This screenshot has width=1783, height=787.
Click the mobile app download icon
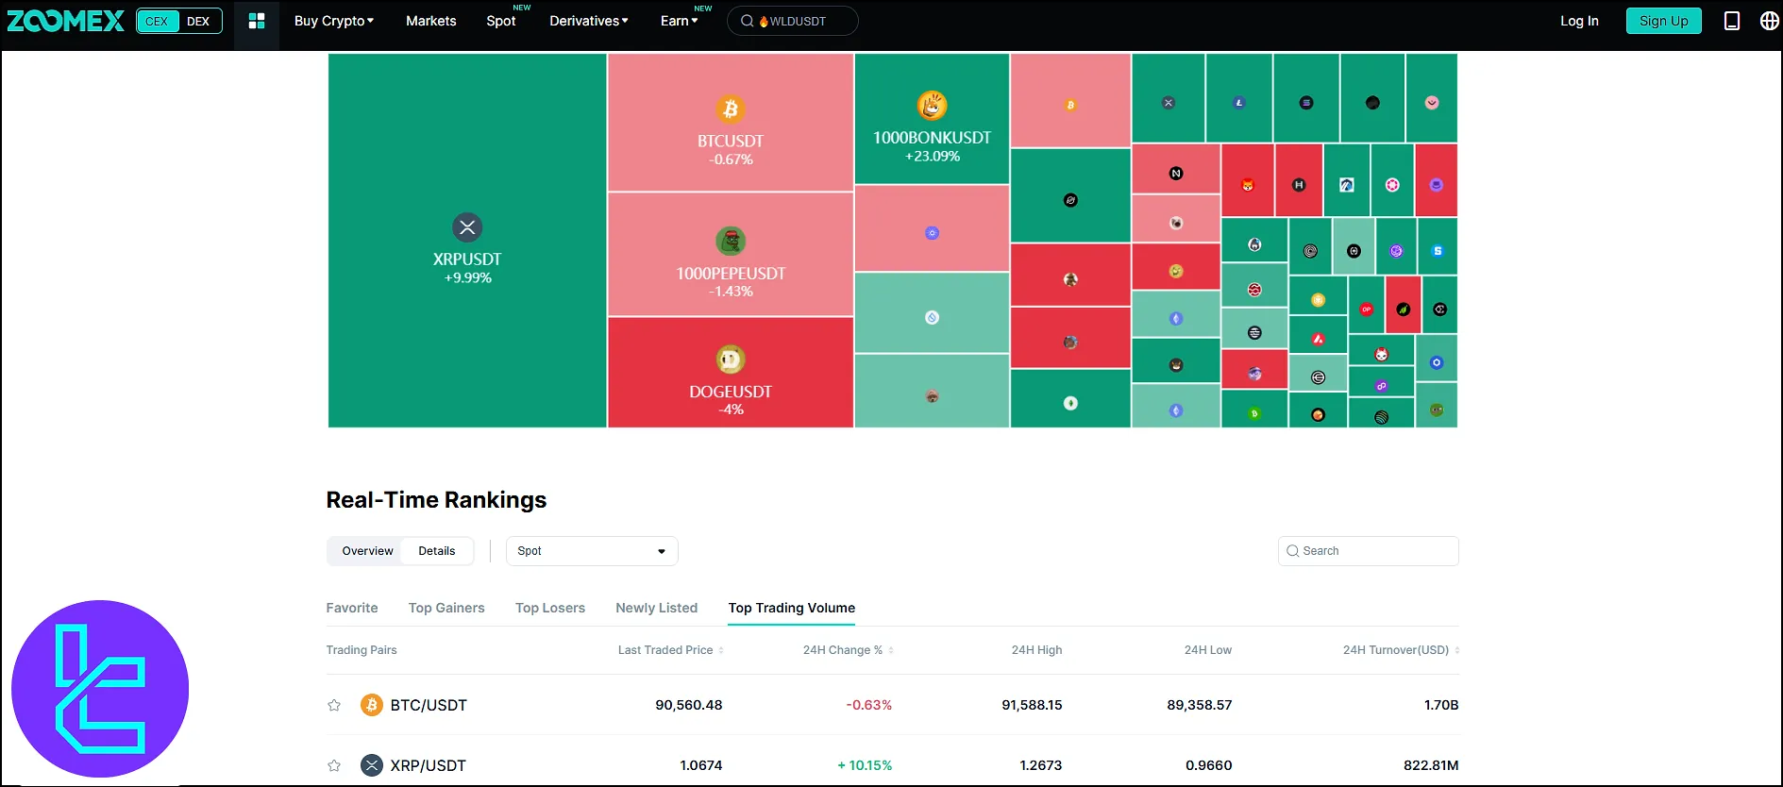pyautogui.click(x=1732, y=21)
